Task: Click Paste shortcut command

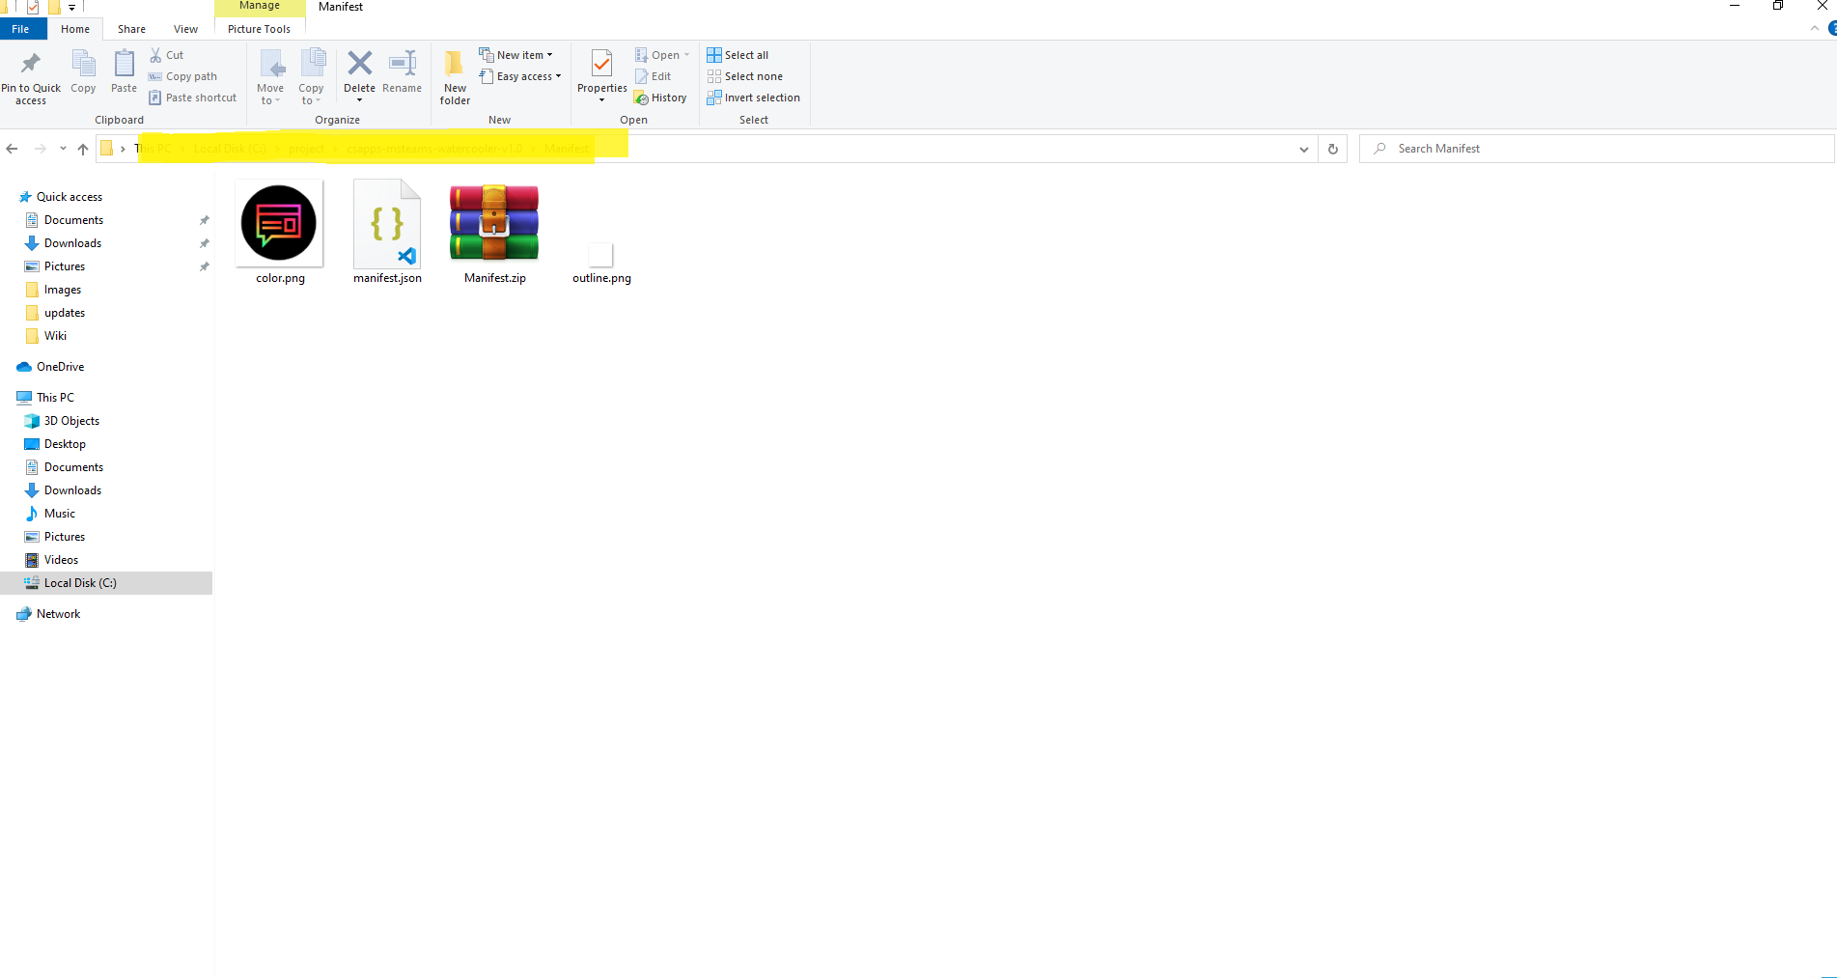Action: click(193, 98)
